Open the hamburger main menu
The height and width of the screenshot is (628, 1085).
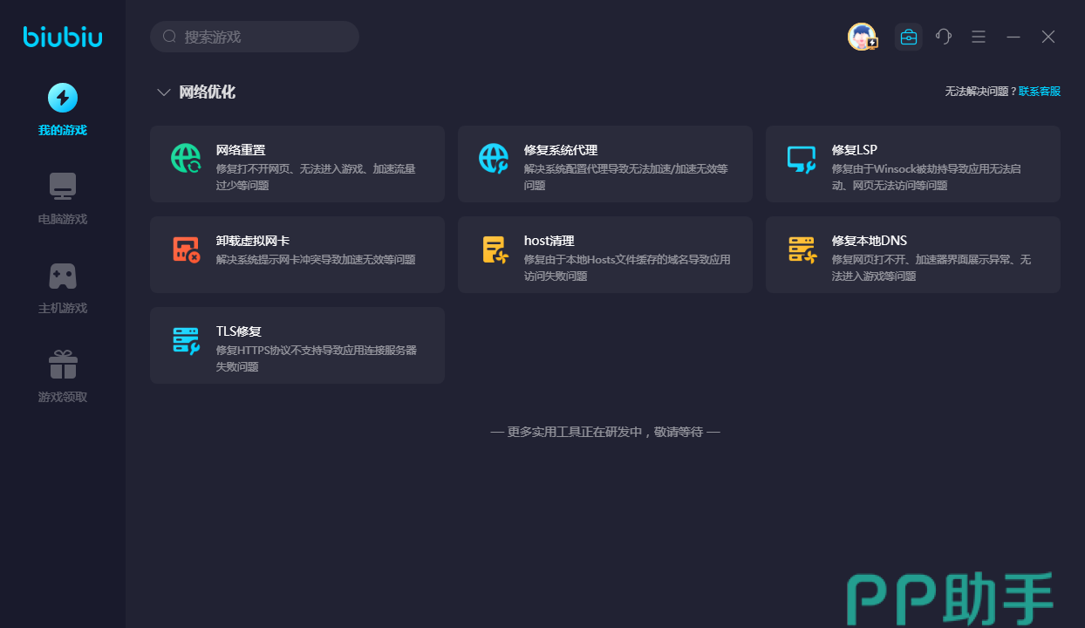(x=979, y=37)
